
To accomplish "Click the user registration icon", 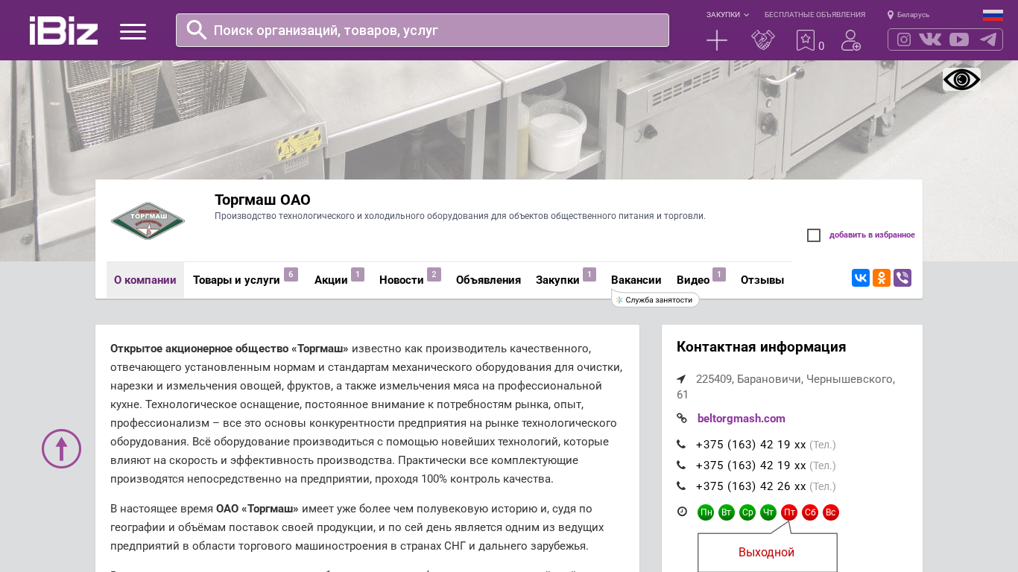I will click(850, 40).
